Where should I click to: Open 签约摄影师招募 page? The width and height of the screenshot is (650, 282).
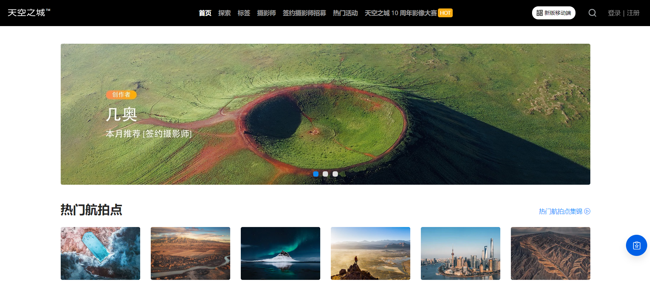coord(304,13)
